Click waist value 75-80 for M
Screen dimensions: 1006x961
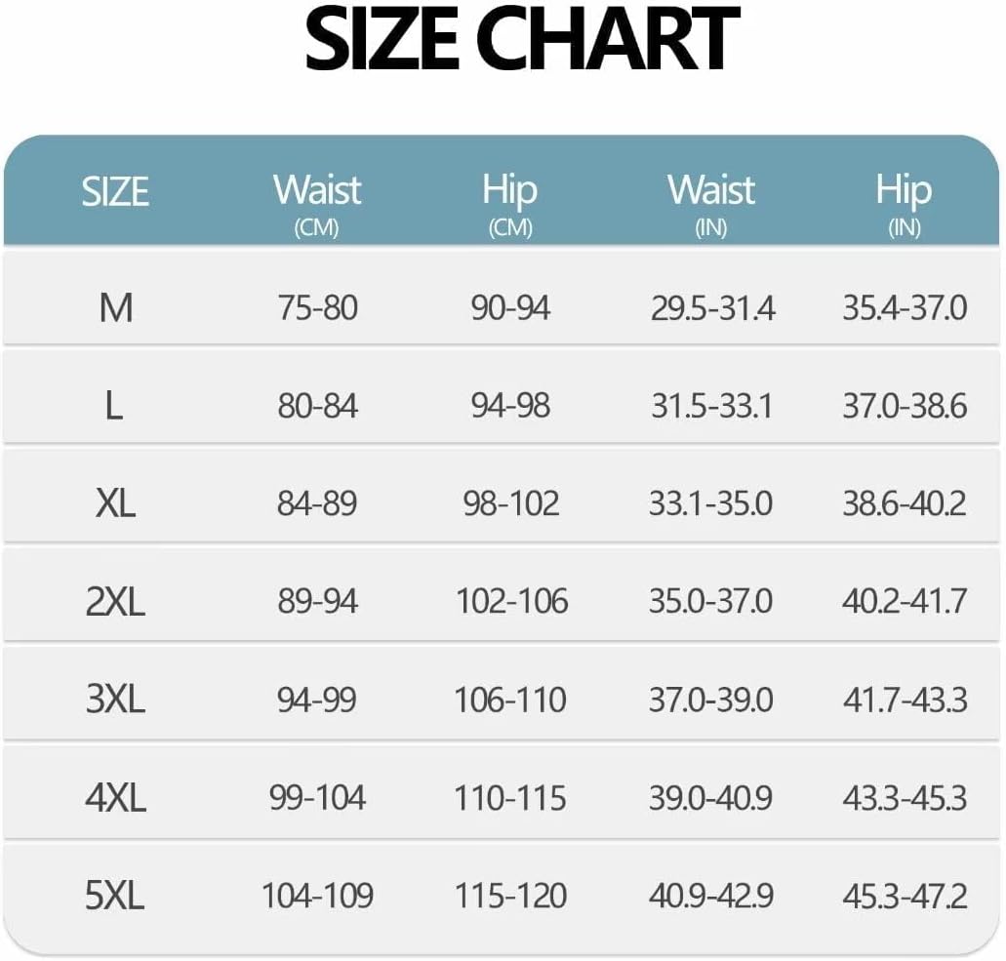click(x=317, y=308)
